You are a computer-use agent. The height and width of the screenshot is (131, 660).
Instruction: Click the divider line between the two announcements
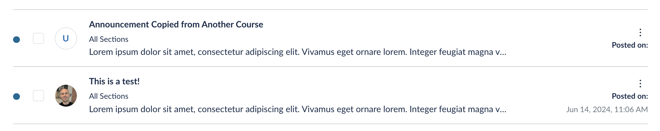[330, 67]
